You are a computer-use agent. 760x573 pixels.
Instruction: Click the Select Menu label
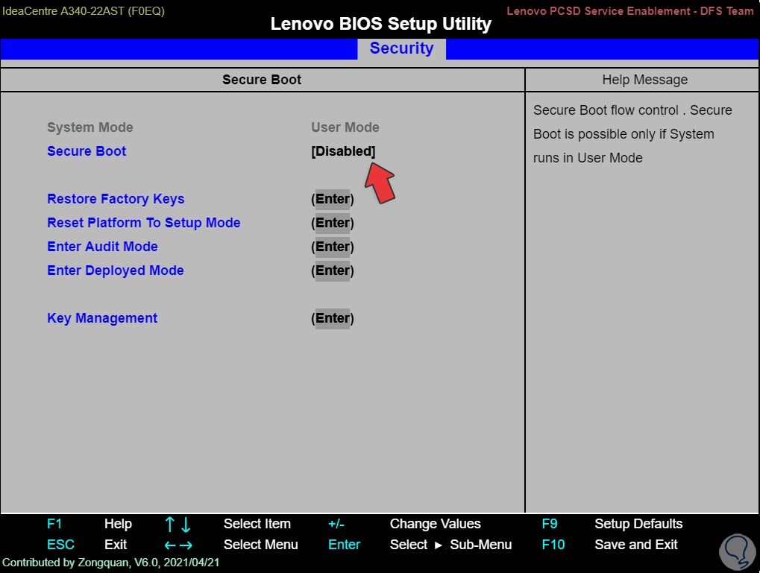pyautogui.click(x=261, y=545)
